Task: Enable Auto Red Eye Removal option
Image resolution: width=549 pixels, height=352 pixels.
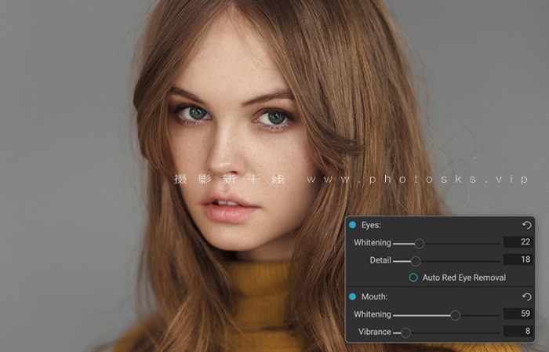Action: [413, 278]
